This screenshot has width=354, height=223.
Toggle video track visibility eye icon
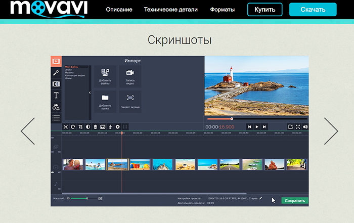point(53,172)
